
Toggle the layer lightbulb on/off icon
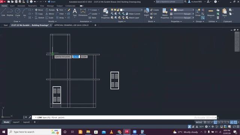pyautogui.click(x=112, y=10)
